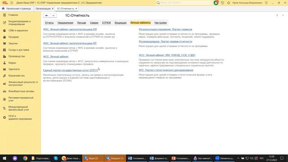Open Внеоборотные активы section
The width and height of the screenshot is (288, 162).
(21, 91)
